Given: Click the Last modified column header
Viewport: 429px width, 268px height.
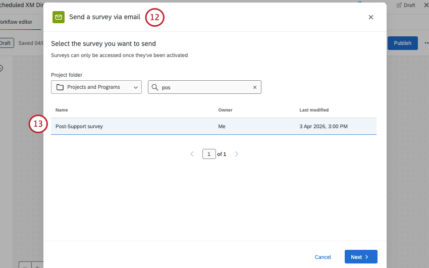Looking at the screenshot, I should (x=314, y=110).
